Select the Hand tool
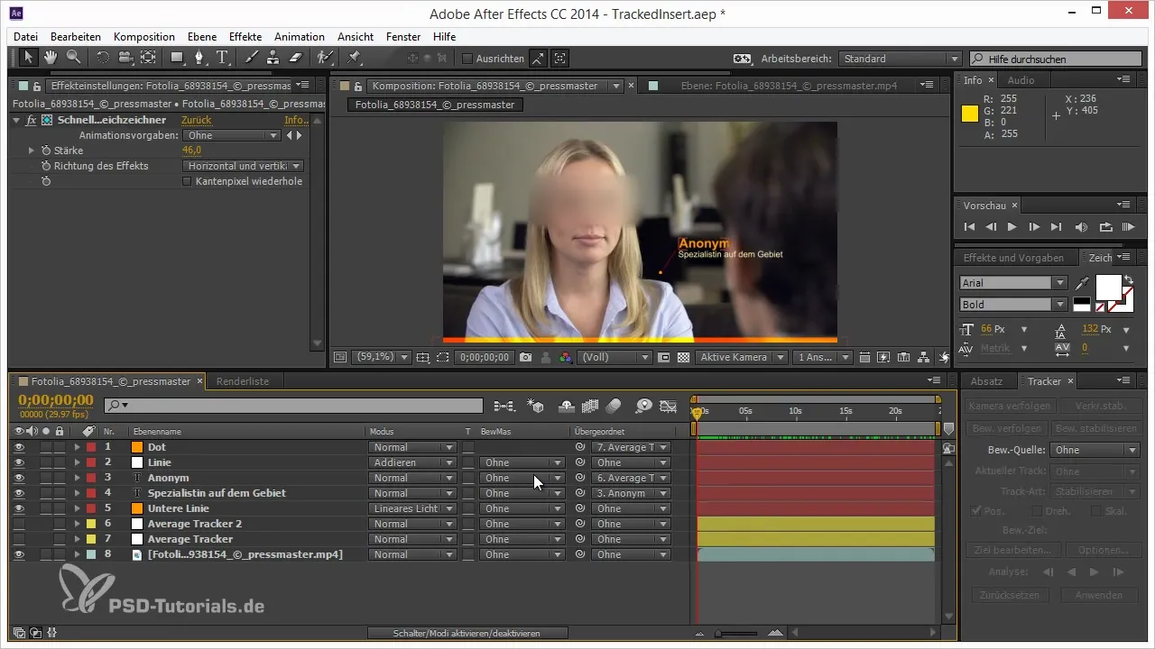Image resolution: width=1155 pixels, height=649 pixels. pos(51,58)
